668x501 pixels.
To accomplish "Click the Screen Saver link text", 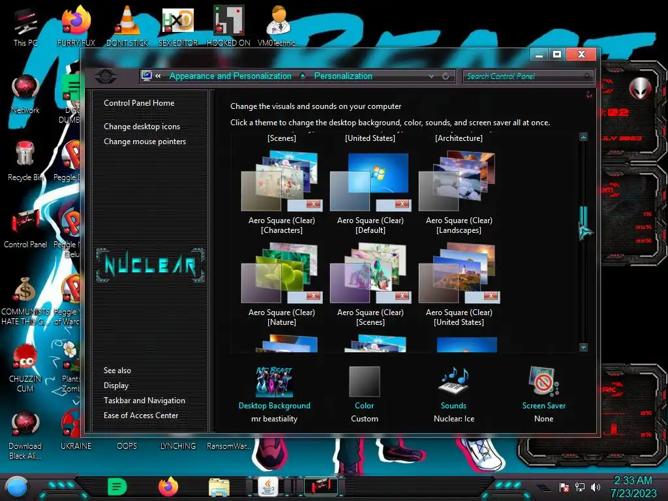I will [x=544, y=406].
